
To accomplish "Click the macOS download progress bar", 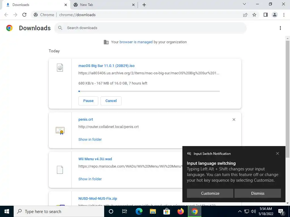I will coord(149,91).
